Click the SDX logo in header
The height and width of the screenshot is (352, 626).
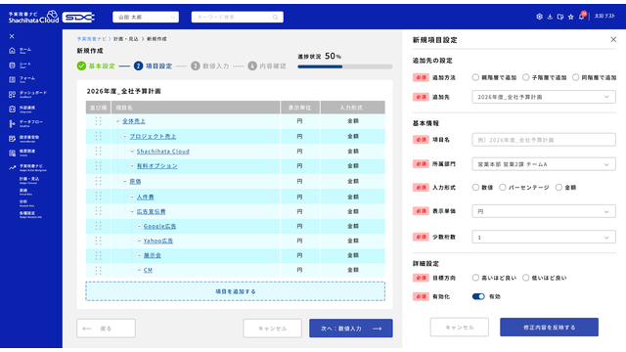coord(78,18)
